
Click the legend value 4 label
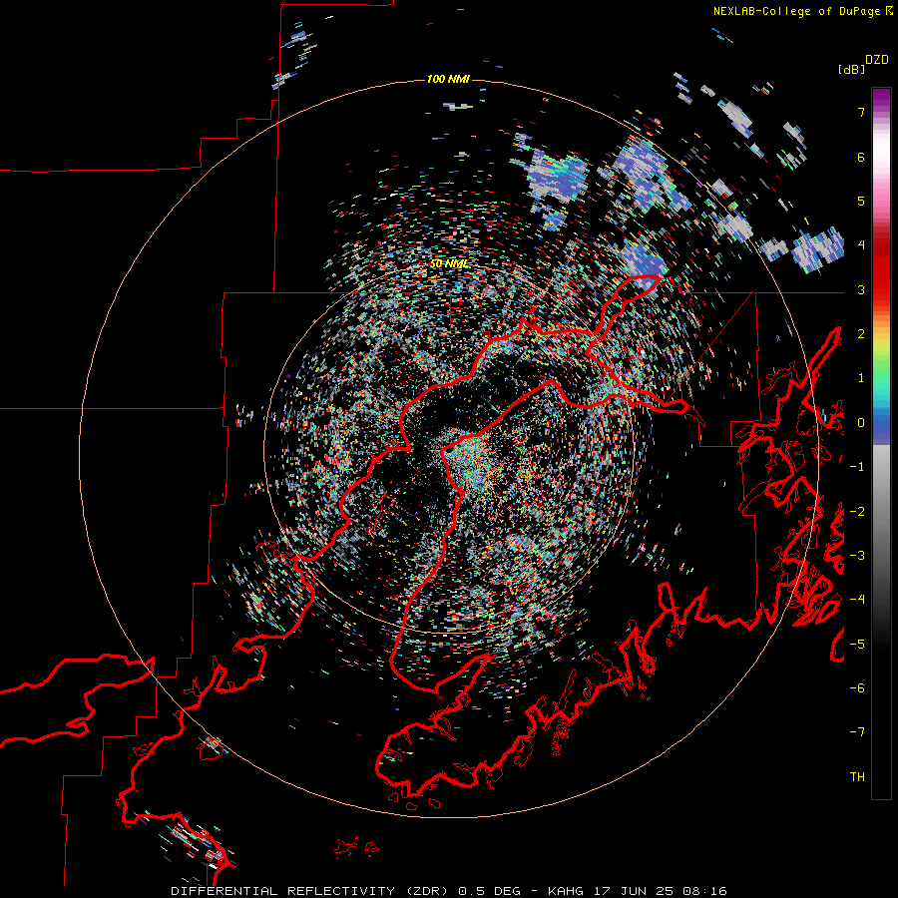tap(861, 245)
